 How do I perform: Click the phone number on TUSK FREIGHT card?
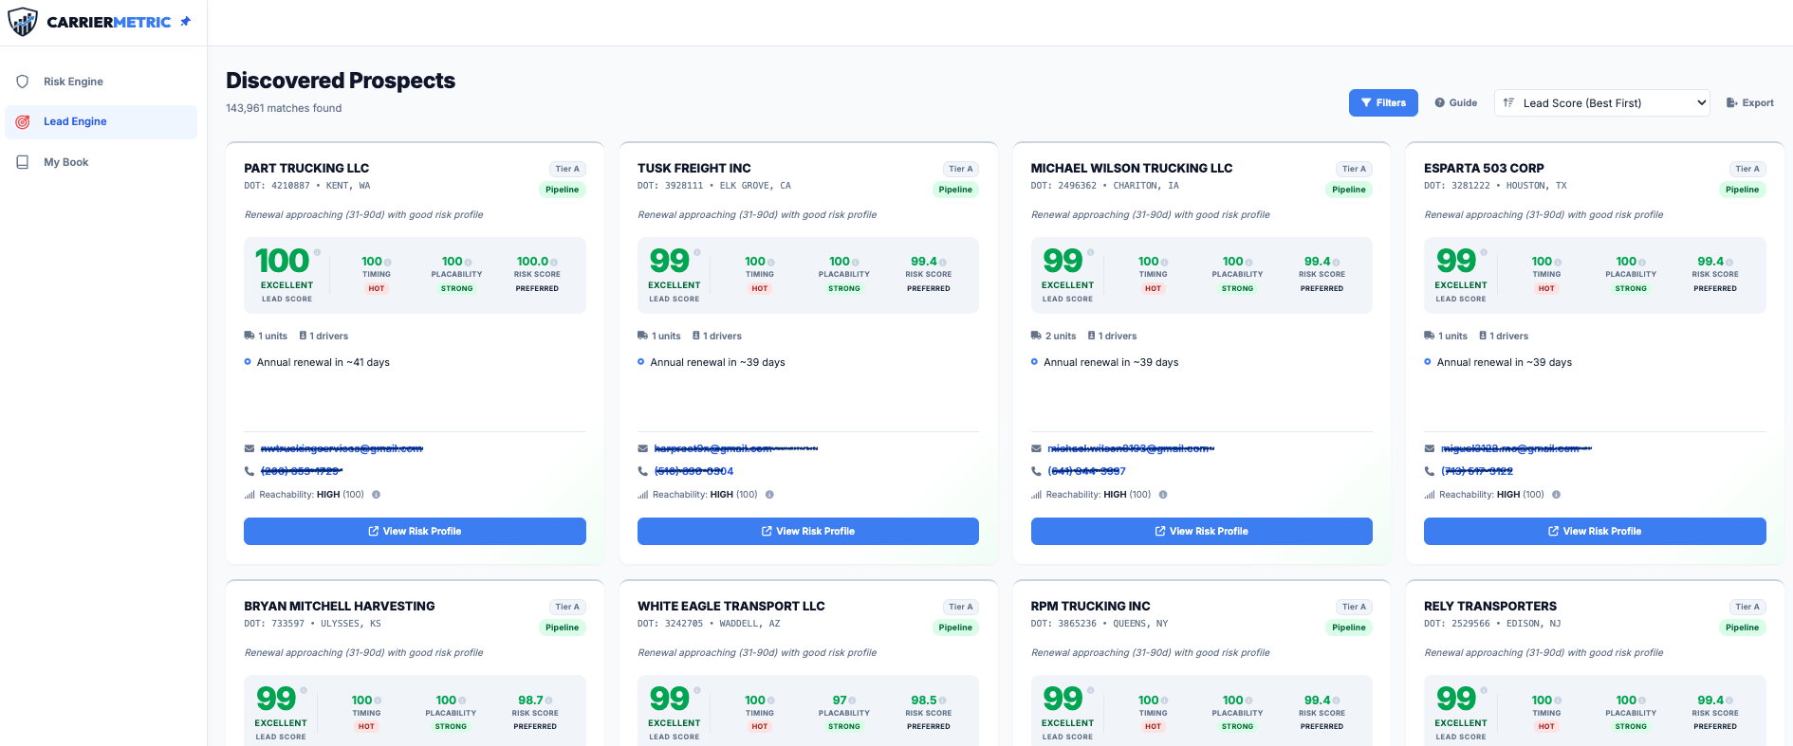[693, 470]
